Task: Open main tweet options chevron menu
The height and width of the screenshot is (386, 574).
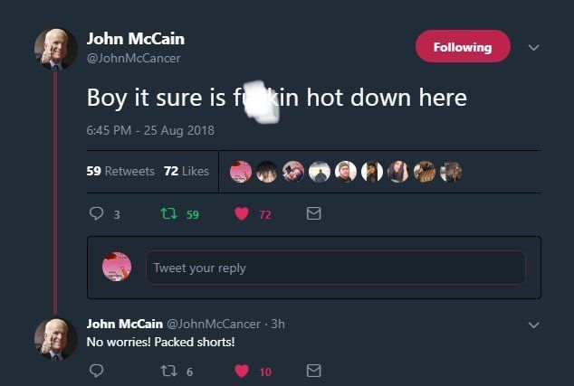Action: [533, 48]
